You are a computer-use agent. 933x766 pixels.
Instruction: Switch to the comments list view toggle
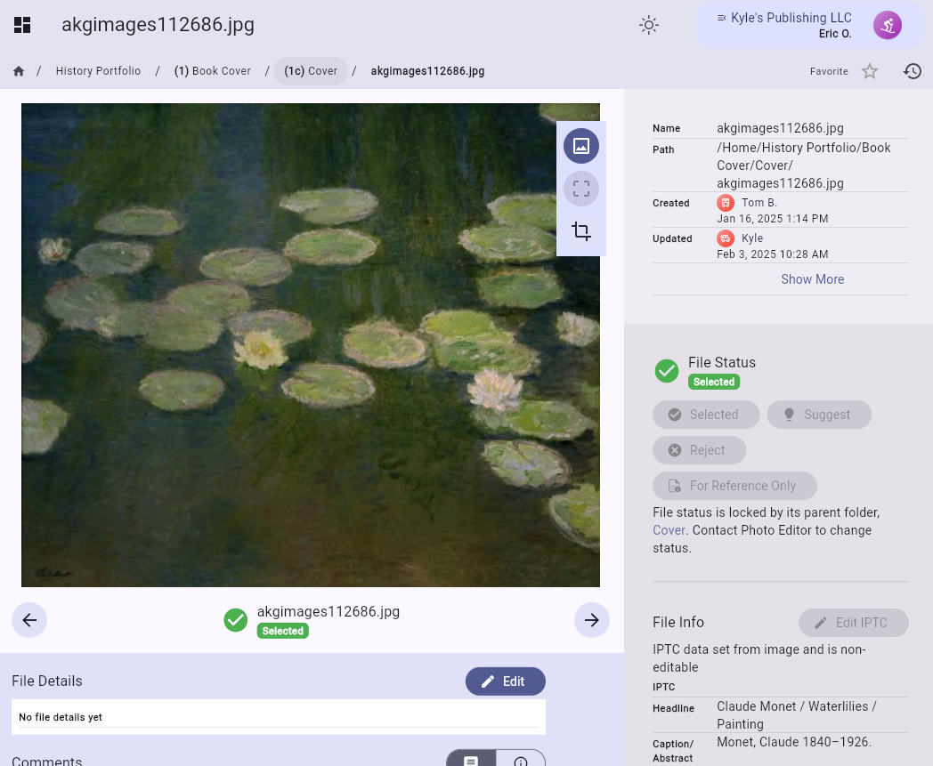[471, 760]
